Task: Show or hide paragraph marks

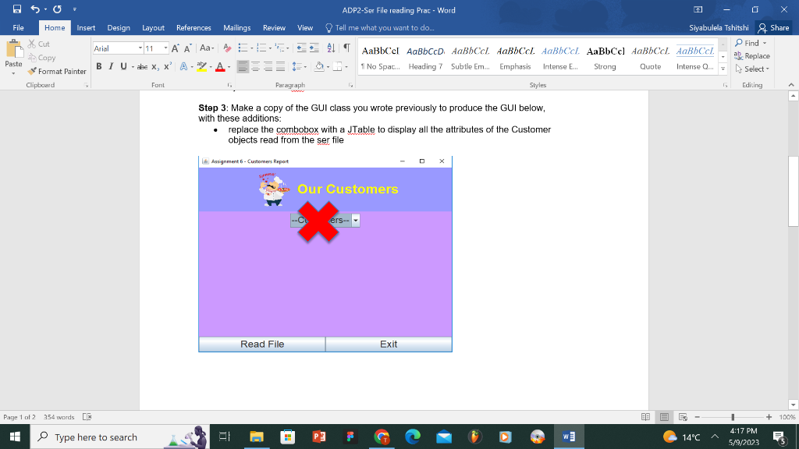Action: pyautogui.click(x=346, y=48)
